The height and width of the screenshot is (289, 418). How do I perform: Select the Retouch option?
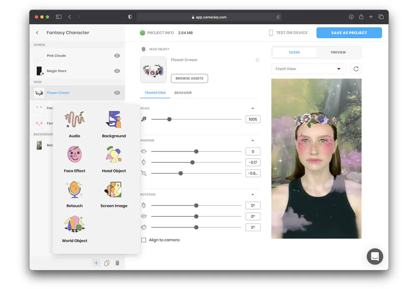[74, 194]
